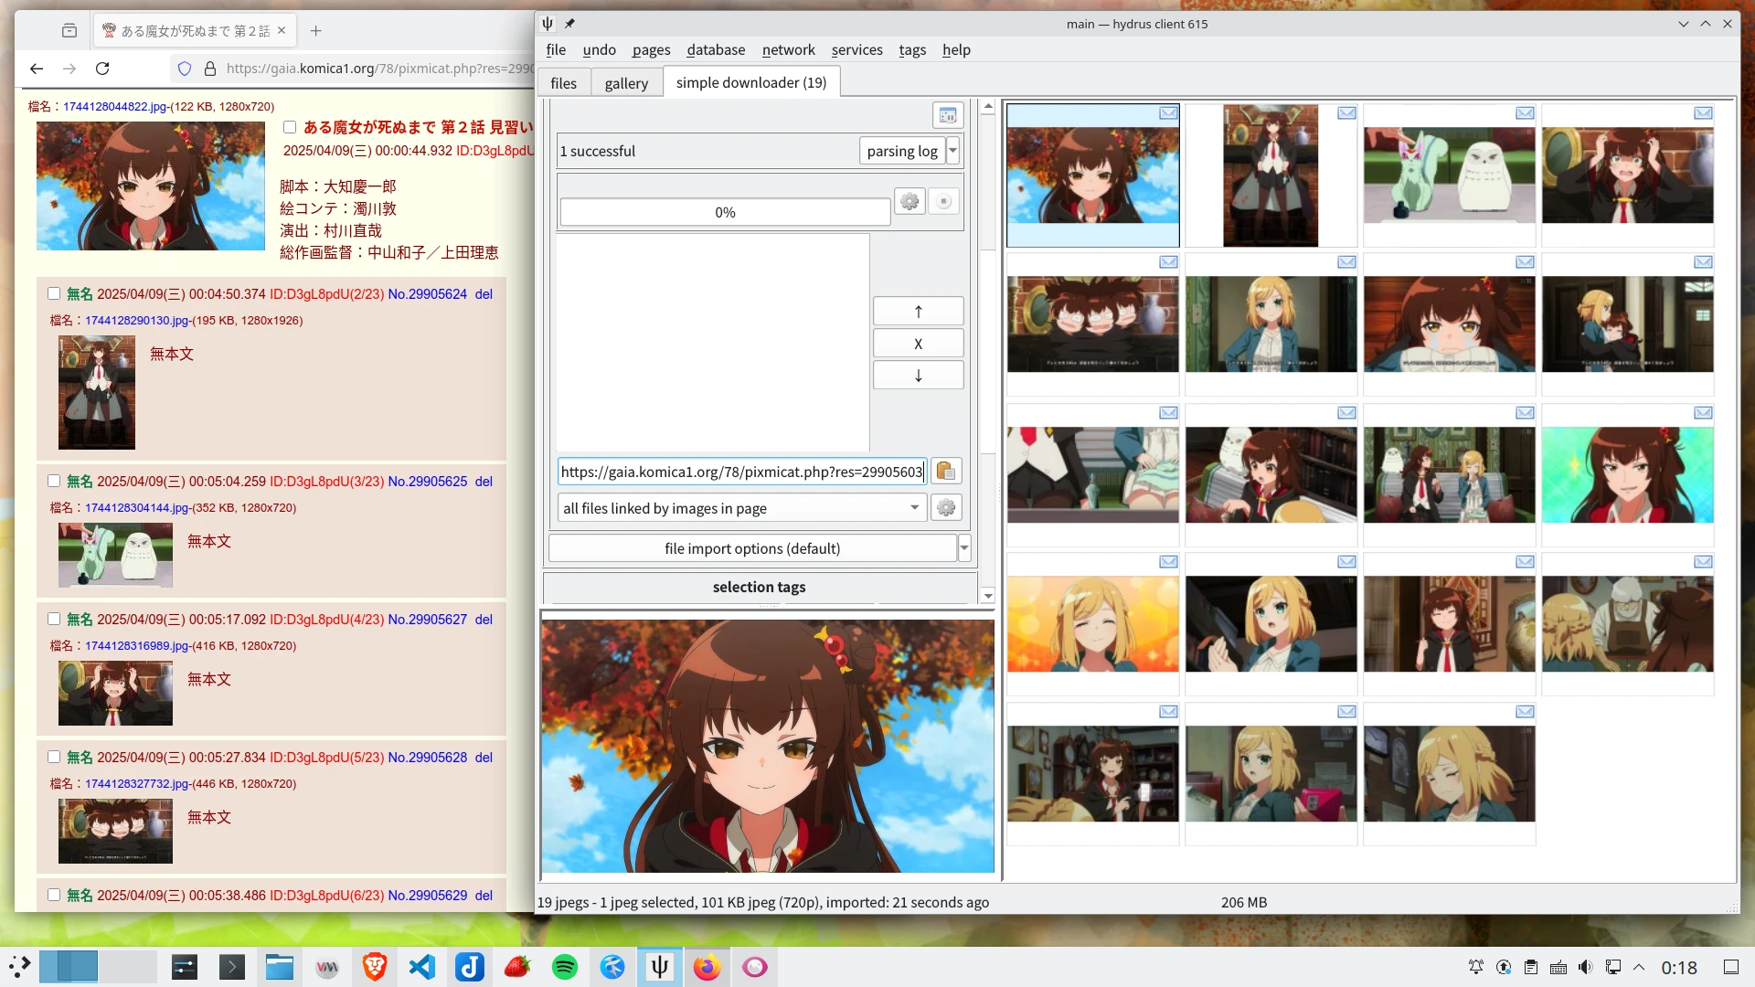Open image link 1744128304144.jpg
Image resolution: width=1755 pixels, height=987 pixels.
136,507
